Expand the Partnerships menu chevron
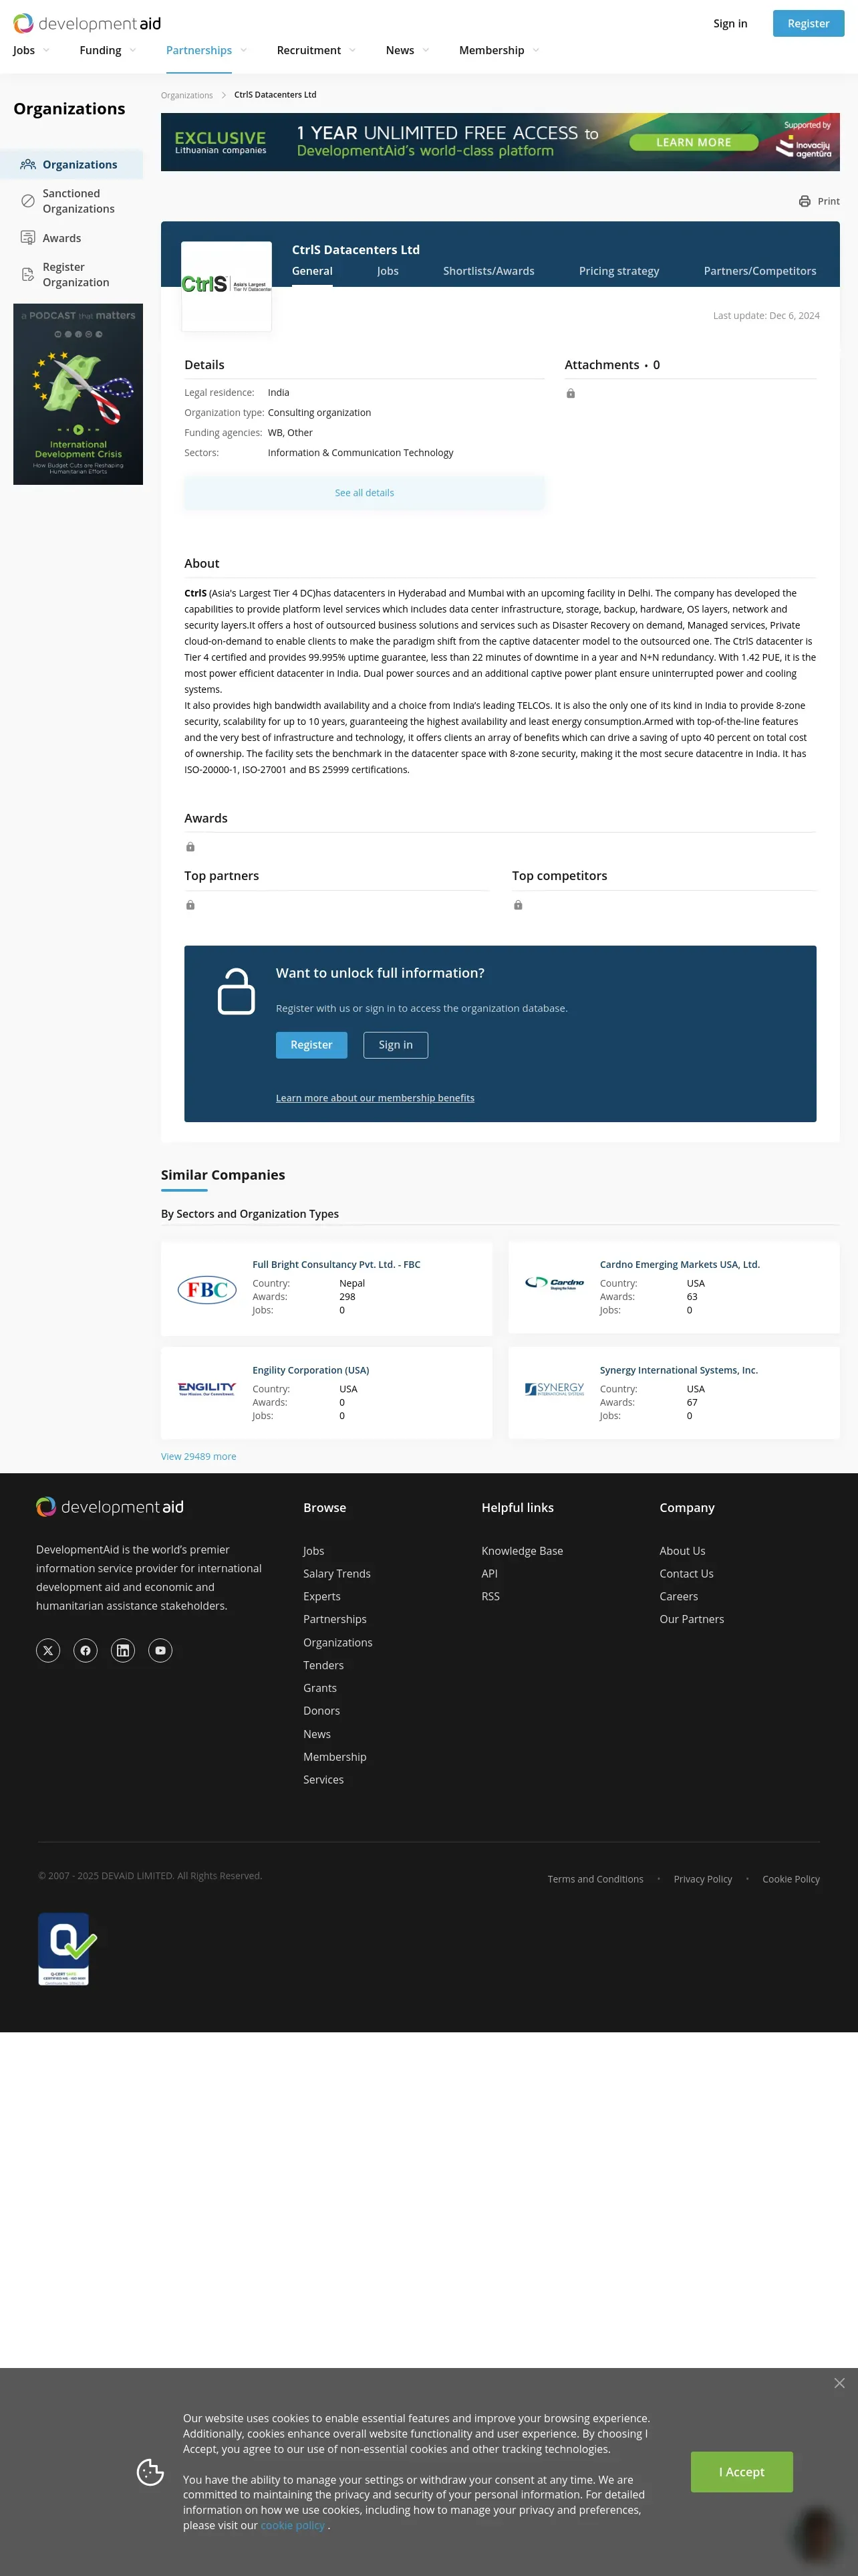858x2576 pixels. 243,50
